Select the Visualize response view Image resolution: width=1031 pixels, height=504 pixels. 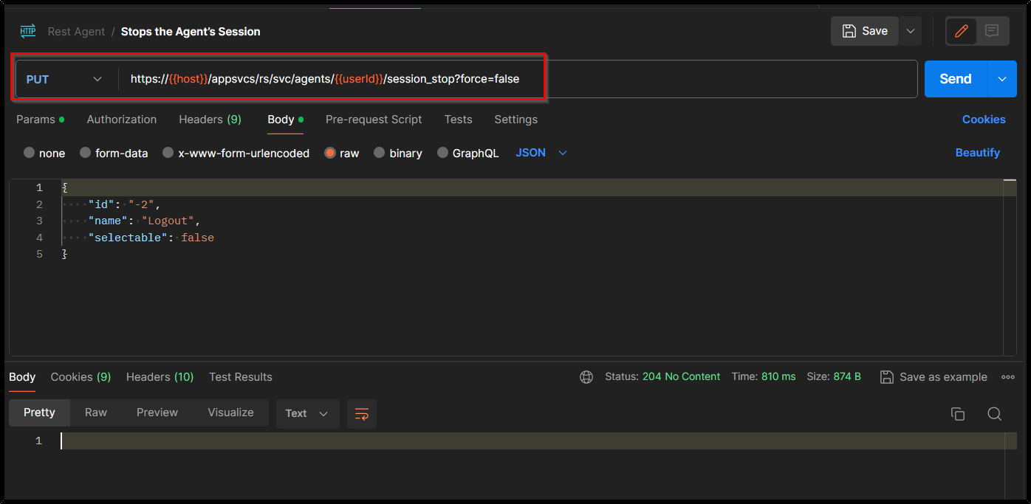230,412
